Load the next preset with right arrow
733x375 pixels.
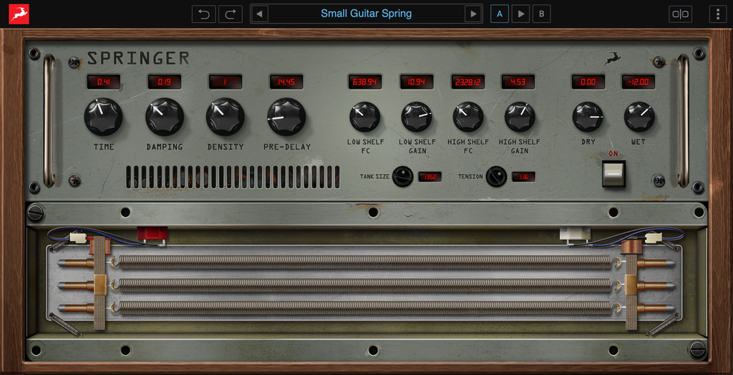[x=472, y=14]
